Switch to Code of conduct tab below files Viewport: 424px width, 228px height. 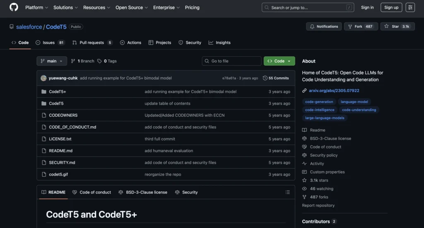click(92, 192)
